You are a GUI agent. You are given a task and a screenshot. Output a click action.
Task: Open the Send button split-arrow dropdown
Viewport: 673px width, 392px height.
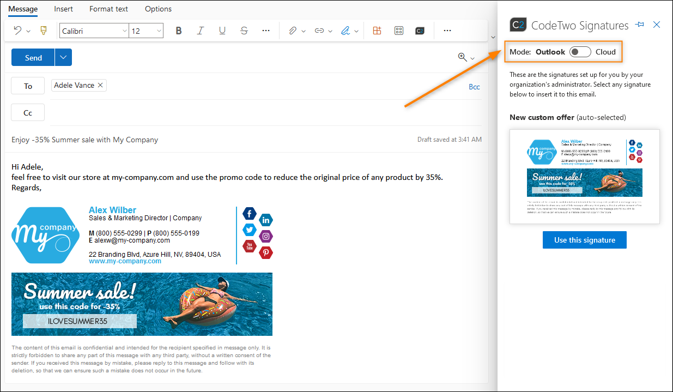pyautogui.click(x=63, y=57)
